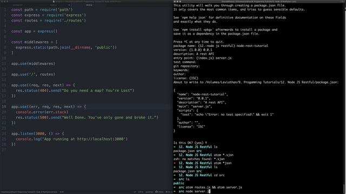The image size is (346, 194).
Task: Click the file path in Atom status bar
Action: [29, 192]
